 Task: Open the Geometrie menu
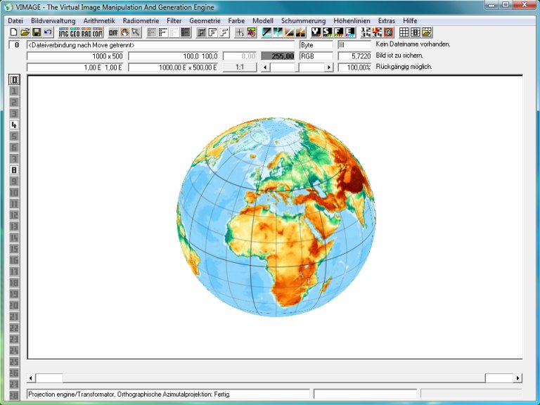[x=205, y=21]
